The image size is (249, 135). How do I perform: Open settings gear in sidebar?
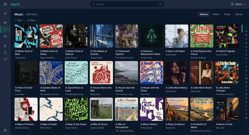coord(5,130)
